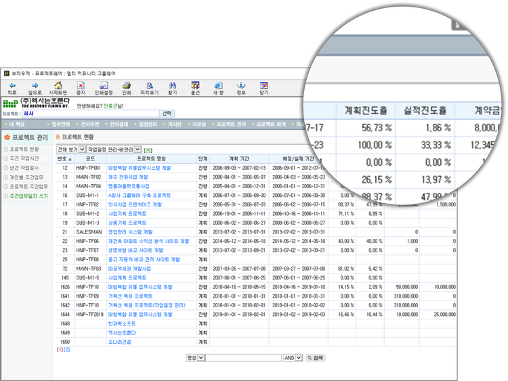Go to 시작화면 home icon
Viewport: 508px width, 381px height.
click(x=58, y=85)
